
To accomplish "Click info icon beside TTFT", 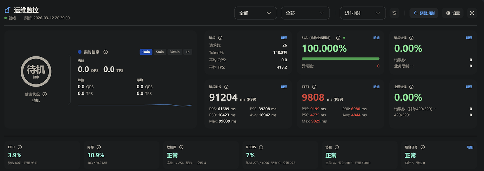I will pyautogui.click(x=314, y=87).
